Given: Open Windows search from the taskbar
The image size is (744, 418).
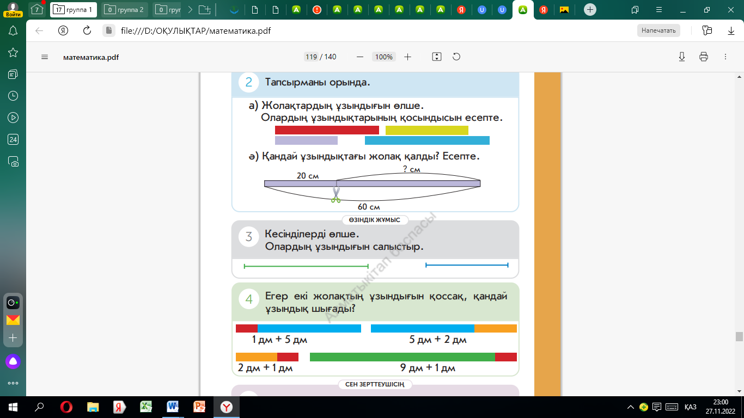Looking at the screenshot, I should pyautogui.click(x=39, y=407).
